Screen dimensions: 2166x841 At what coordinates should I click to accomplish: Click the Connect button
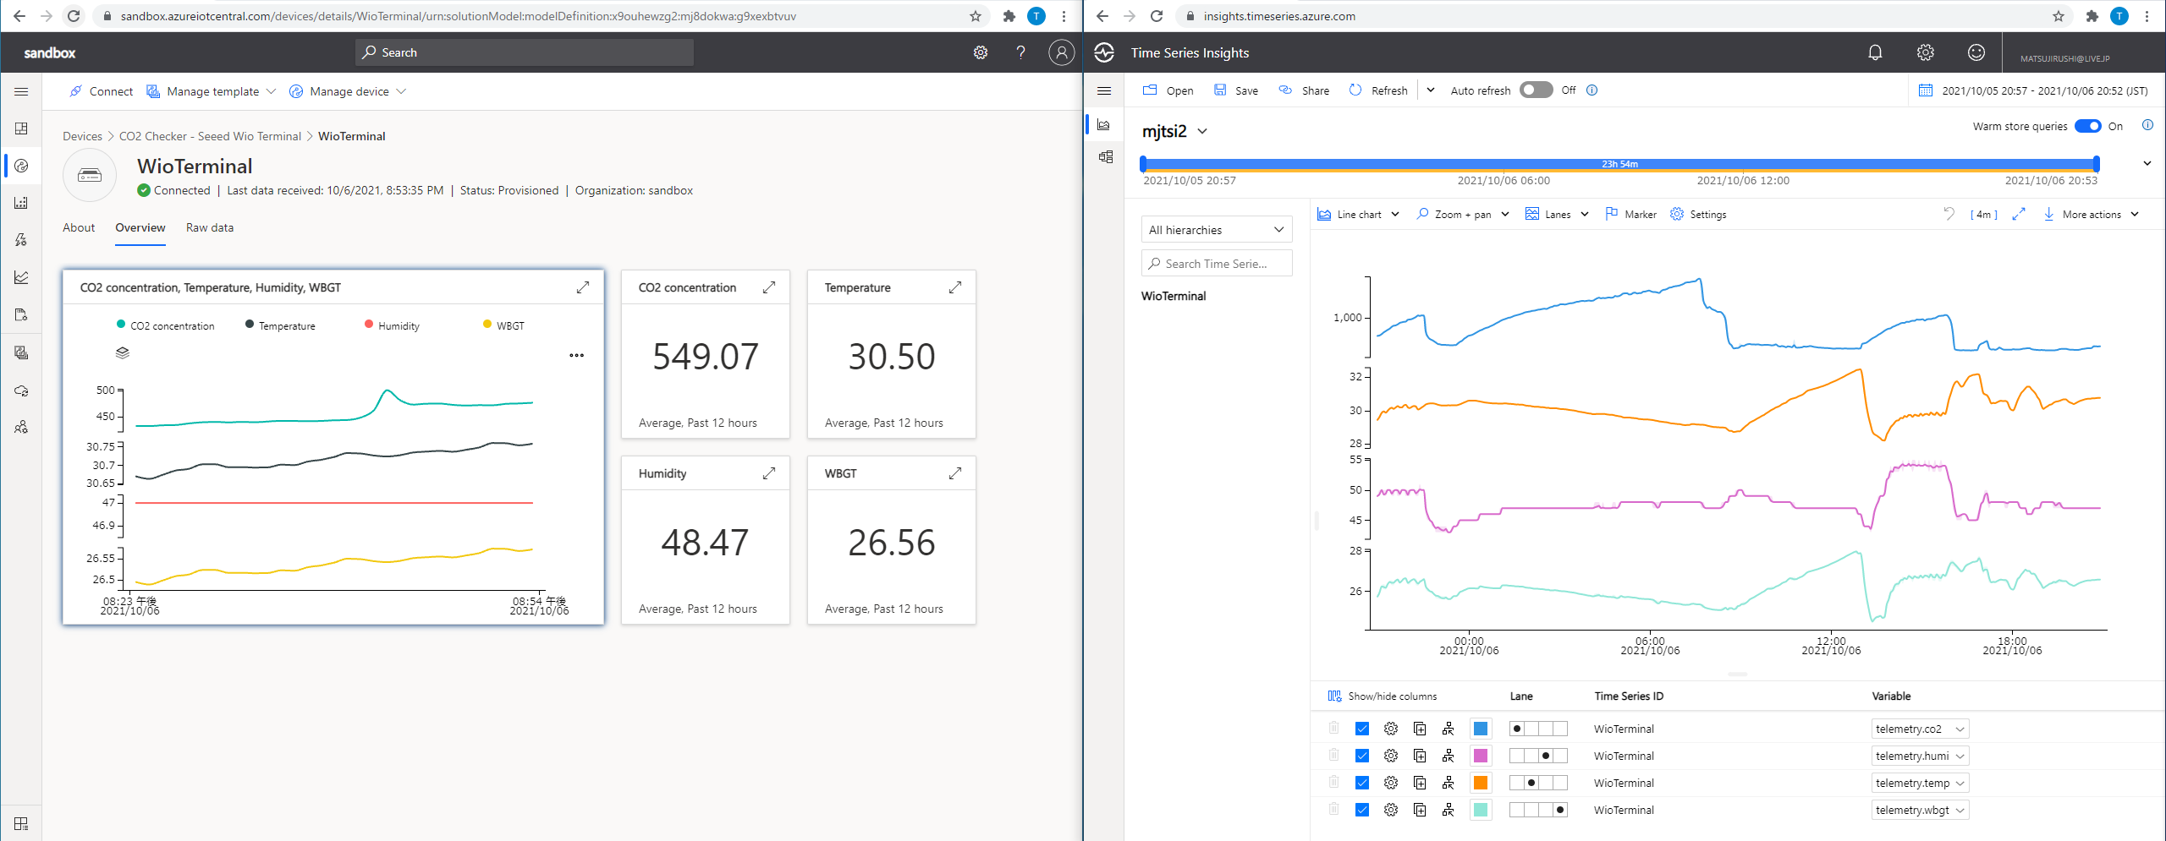101,91
